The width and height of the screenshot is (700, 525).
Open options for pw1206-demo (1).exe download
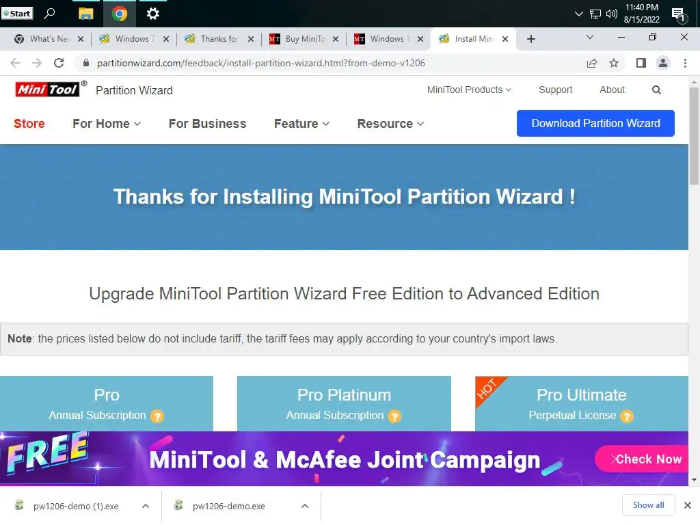click(146, 506)
